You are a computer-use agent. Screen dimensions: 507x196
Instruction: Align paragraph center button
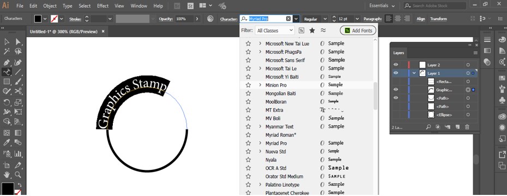[x=398, y=19]
